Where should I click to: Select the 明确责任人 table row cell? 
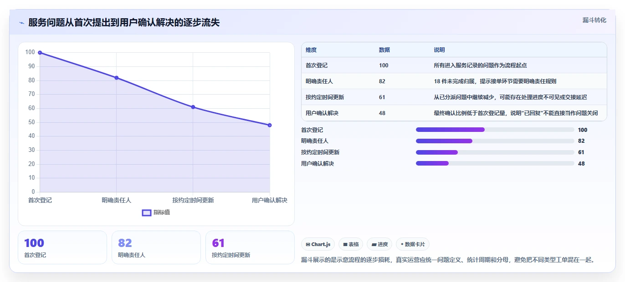(x=319, y=81)
